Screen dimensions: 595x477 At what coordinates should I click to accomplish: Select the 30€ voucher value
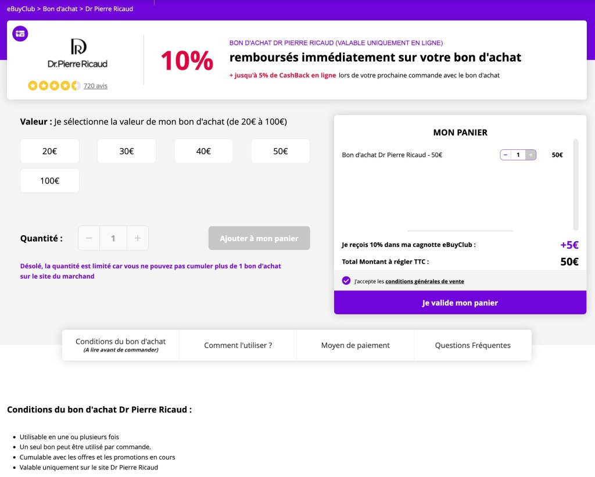click(127, 151)
